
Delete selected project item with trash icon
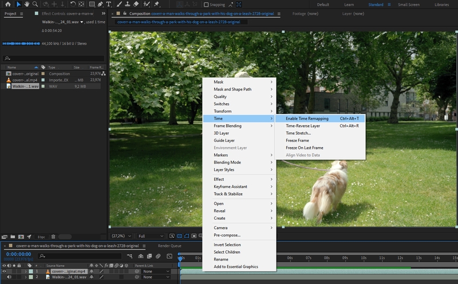pos(53,236)
